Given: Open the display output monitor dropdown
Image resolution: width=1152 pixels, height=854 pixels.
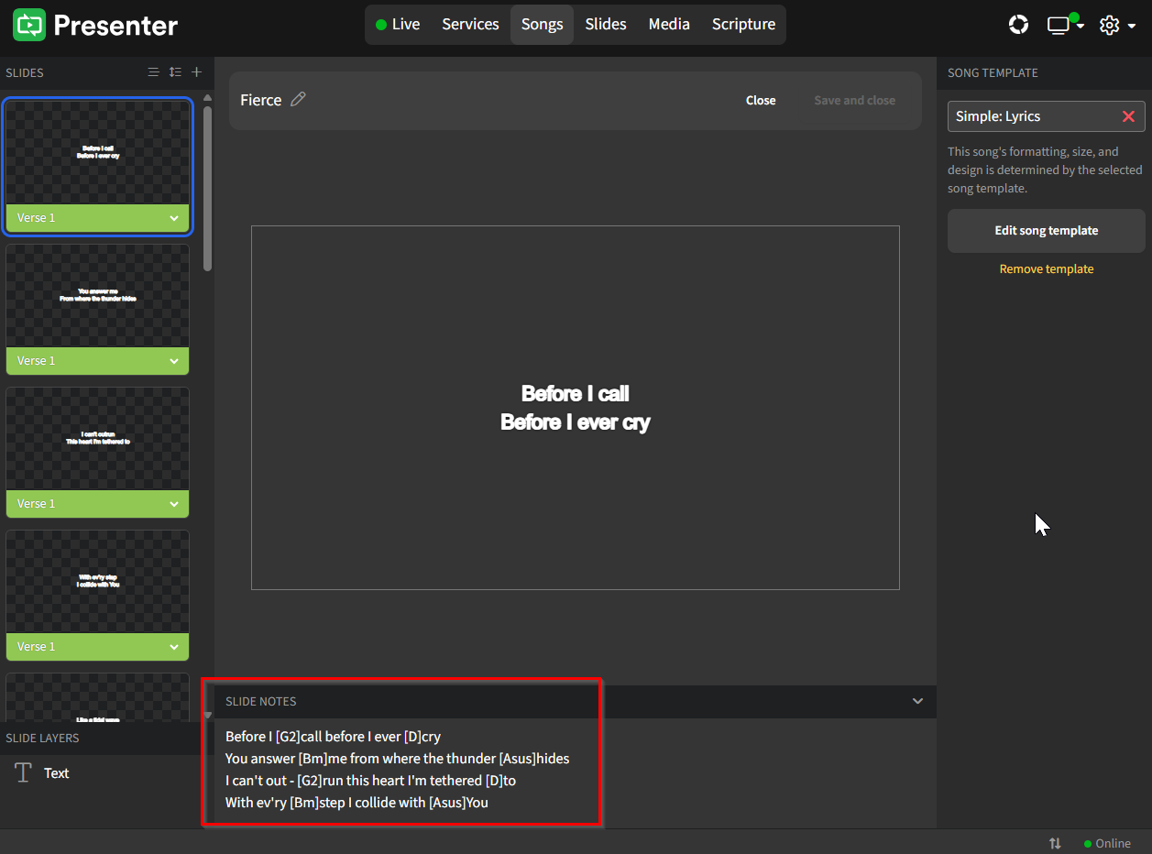Looking at the screenshot, I should tap(1065, 25).
